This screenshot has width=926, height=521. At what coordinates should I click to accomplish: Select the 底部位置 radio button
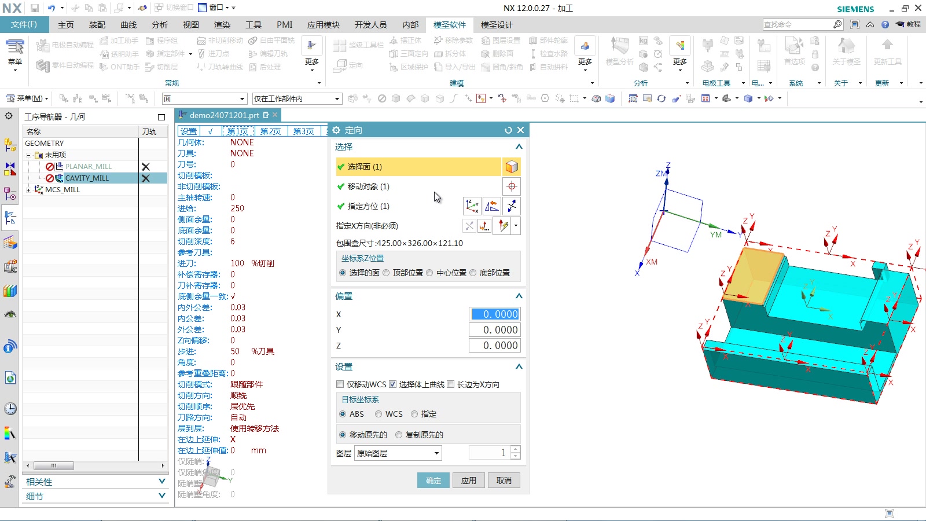pos(473,273)
